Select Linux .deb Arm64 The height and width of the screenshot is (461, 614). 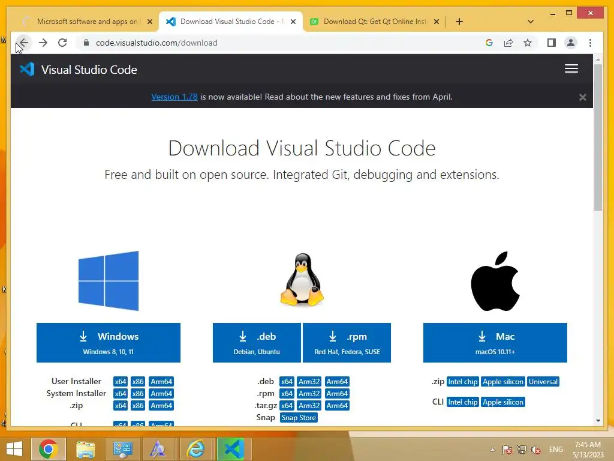tap(337, 381)
